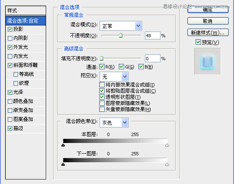This screenshot has width=234, height=184.
Task: Click the 不透明度 value field 48
Action: (x=152, y=36)
